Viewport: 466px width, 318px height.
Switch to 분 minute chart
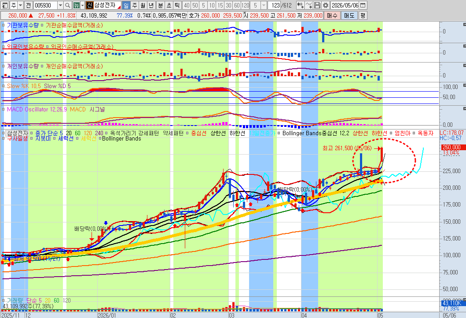[161, 5]
